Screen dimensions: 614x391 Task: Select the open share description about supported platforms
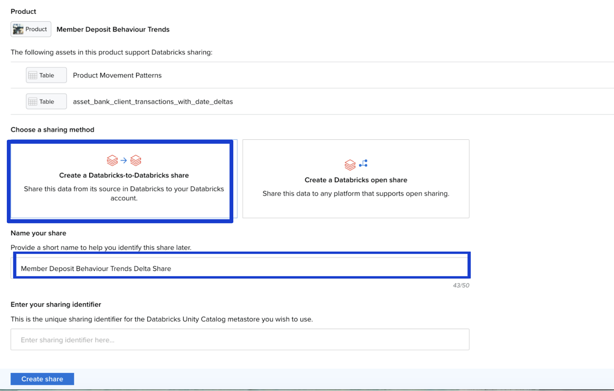tap(356, 194)
